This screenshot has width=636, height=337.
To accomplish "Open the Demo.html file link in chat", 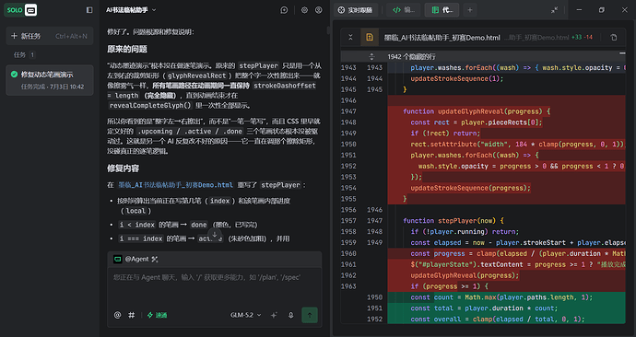I will click(176, 185).
